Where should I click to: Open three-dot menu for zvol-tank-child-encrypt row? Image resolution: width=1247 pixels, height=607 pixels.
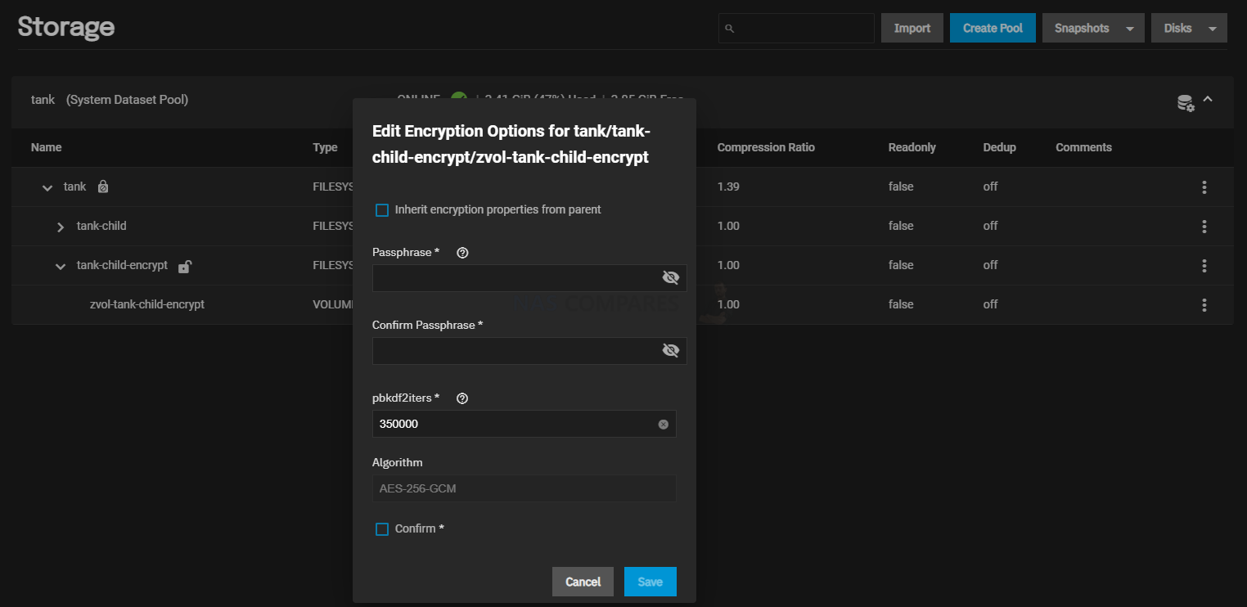pyautogui.click(x=1204, y=305)
